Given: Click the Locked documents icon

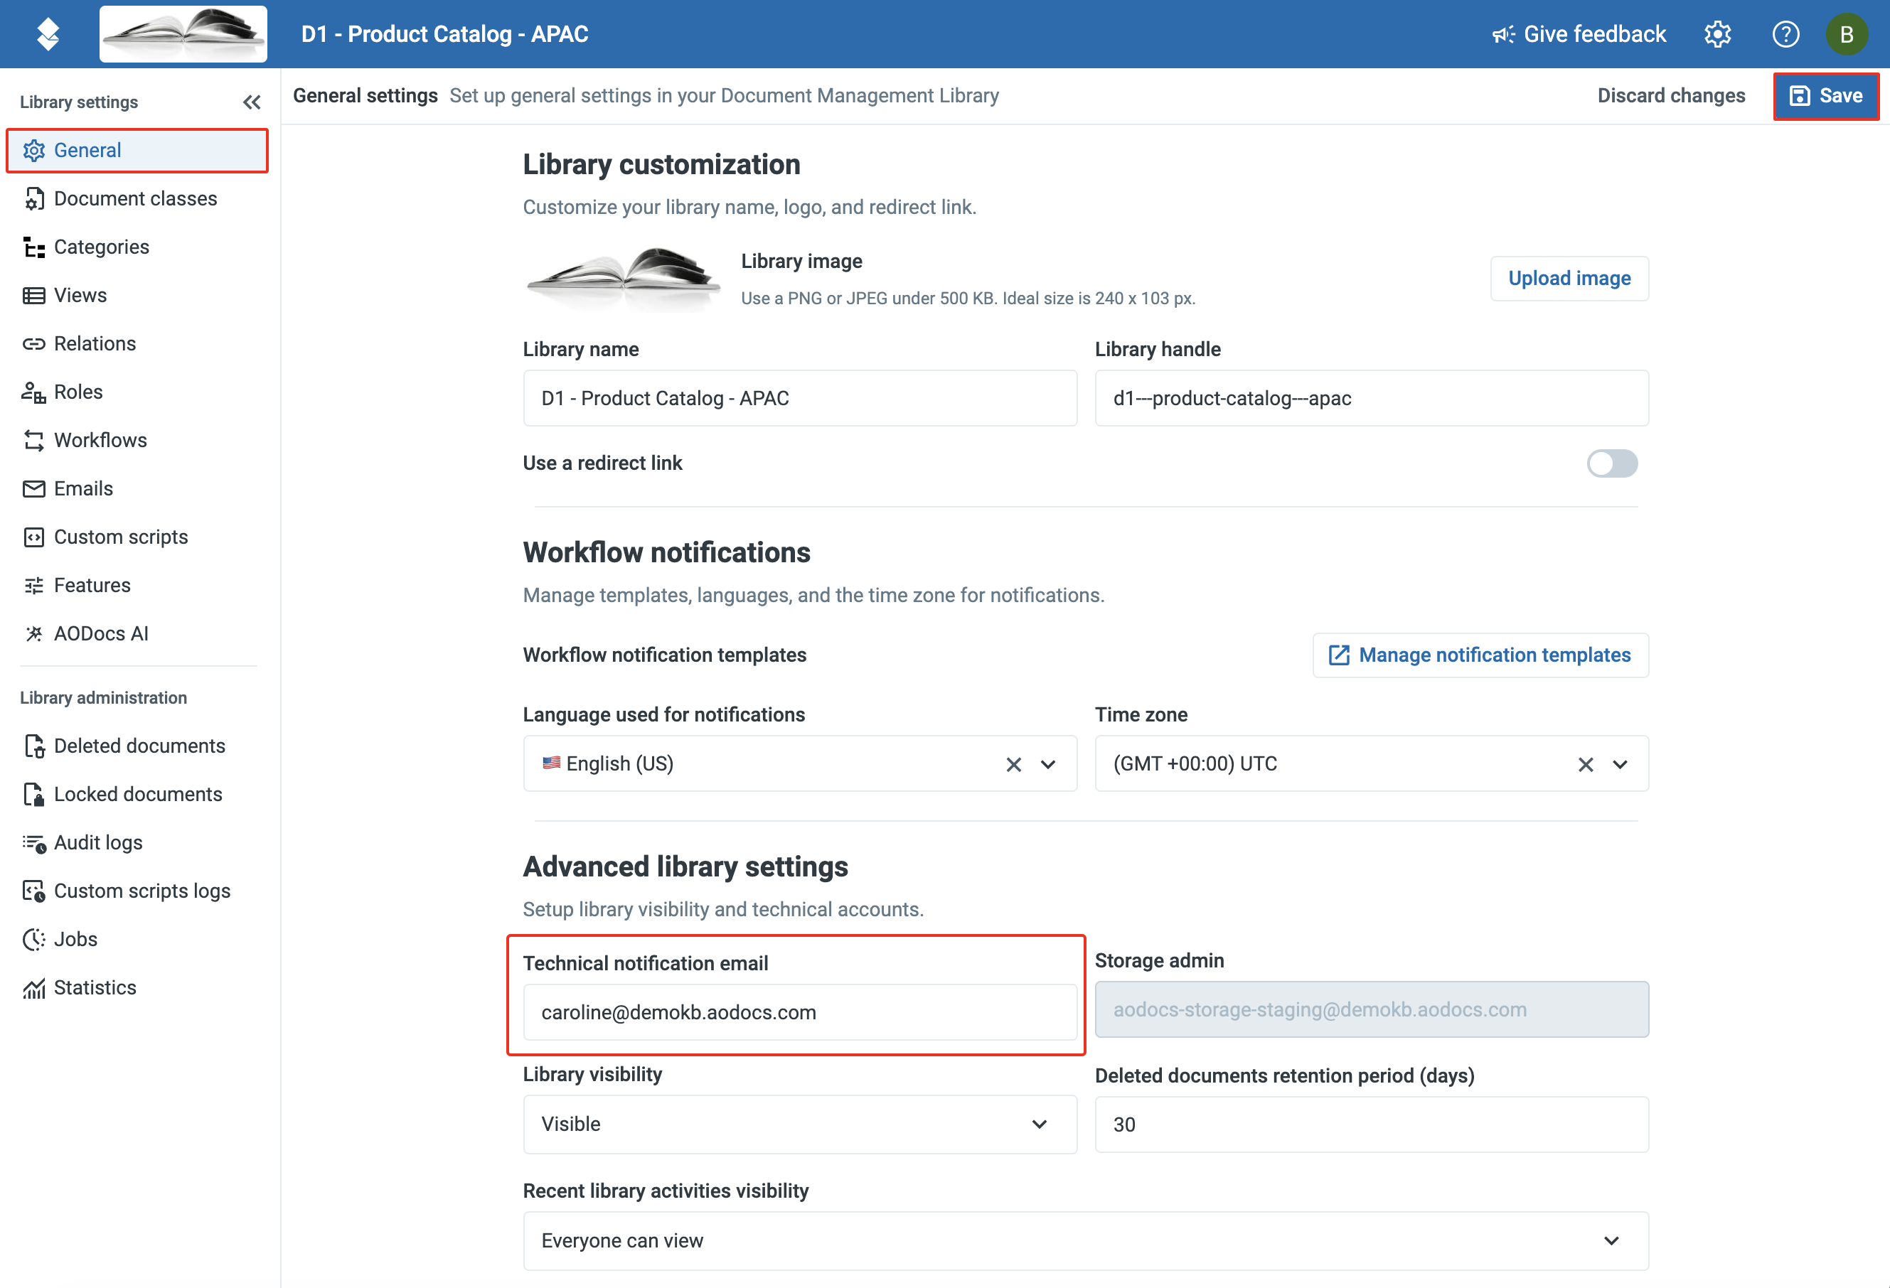Looking at the screenshot, I should pos(34,795).
